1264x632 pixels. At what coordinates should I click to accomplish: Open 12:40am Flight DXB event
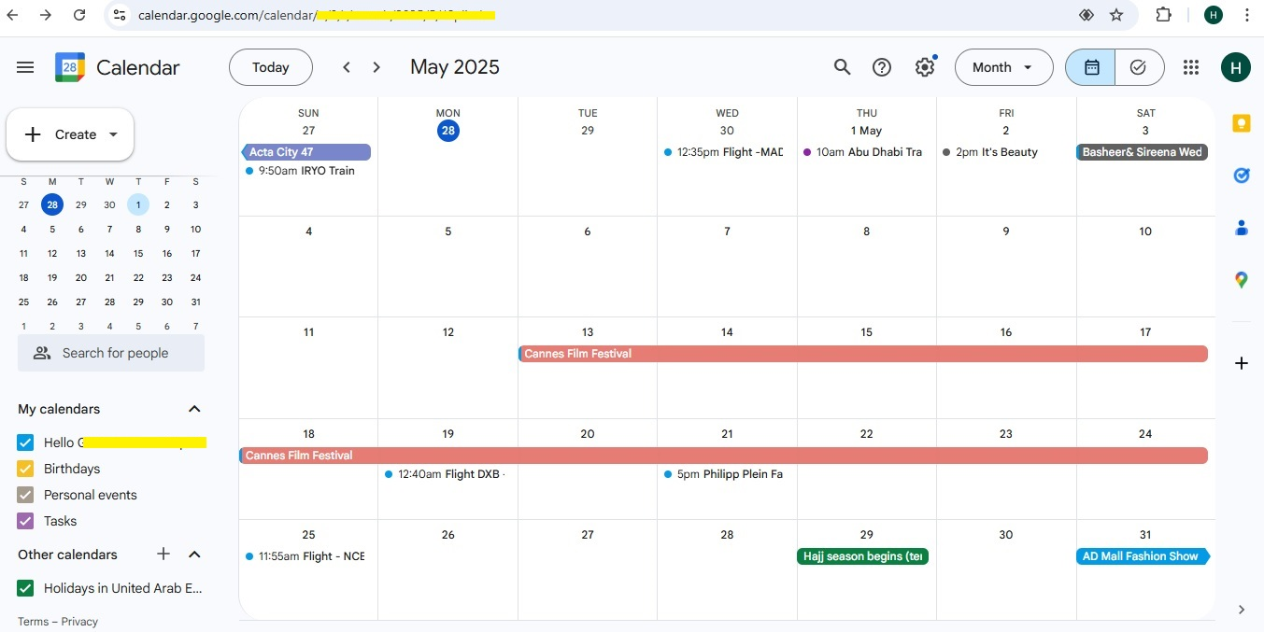(447, 474)
